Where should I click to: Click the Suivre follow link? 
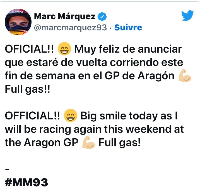[128, 27]
